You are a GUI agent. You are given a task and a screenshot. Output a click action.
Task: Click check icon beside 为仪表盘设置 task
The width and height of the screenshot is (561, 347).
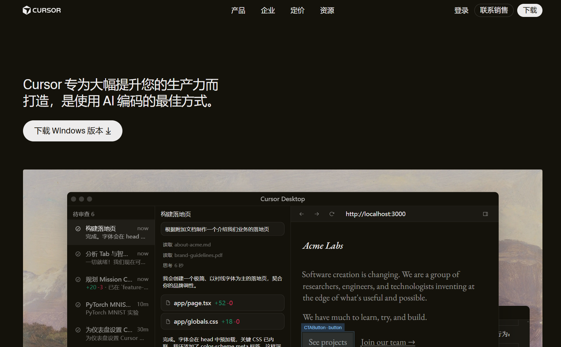tap(78, 330)
